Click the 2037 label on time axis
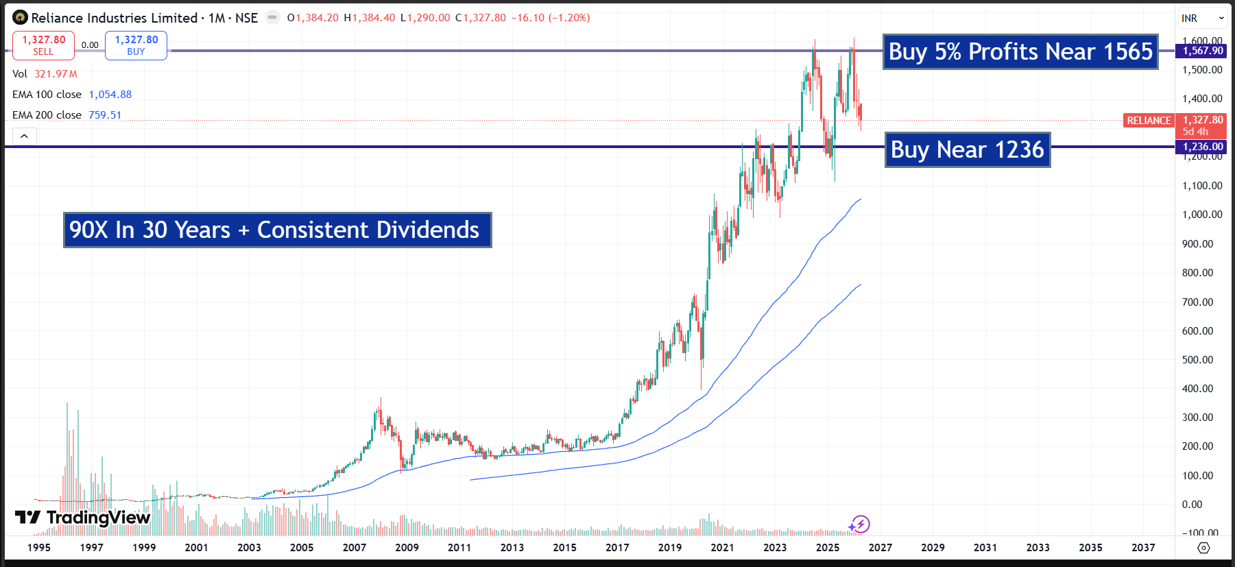Image resolution: width=1235 pixels, height=567 pixels. (1143, 548)
